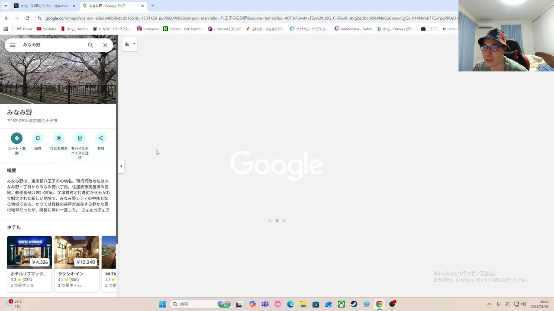Go back to the previous page
This screenshot has height=311, width=554.
click(6, 18)
